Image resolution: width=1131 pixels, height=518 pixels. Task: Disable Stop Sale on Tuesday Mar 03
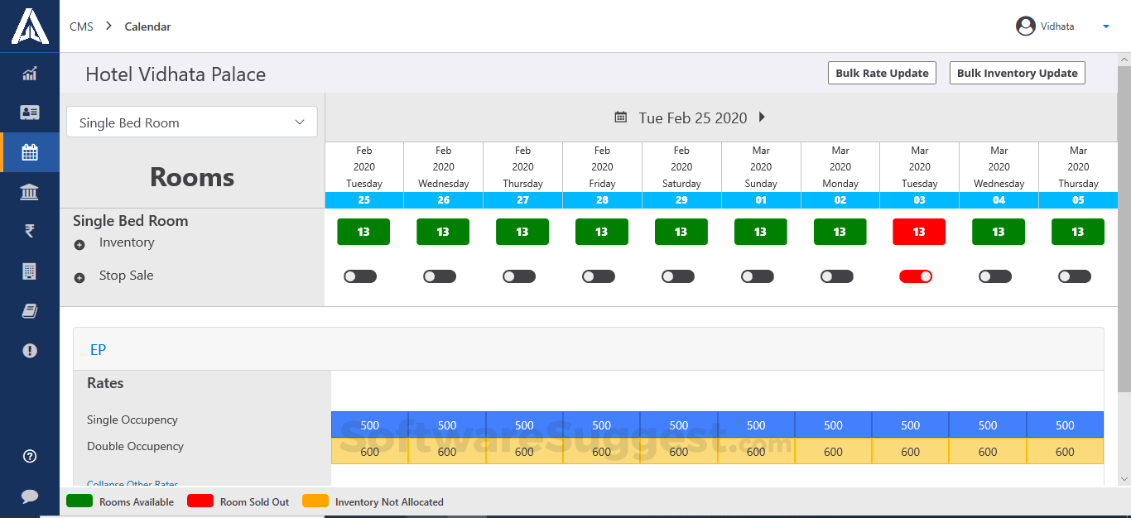(916, 276)
